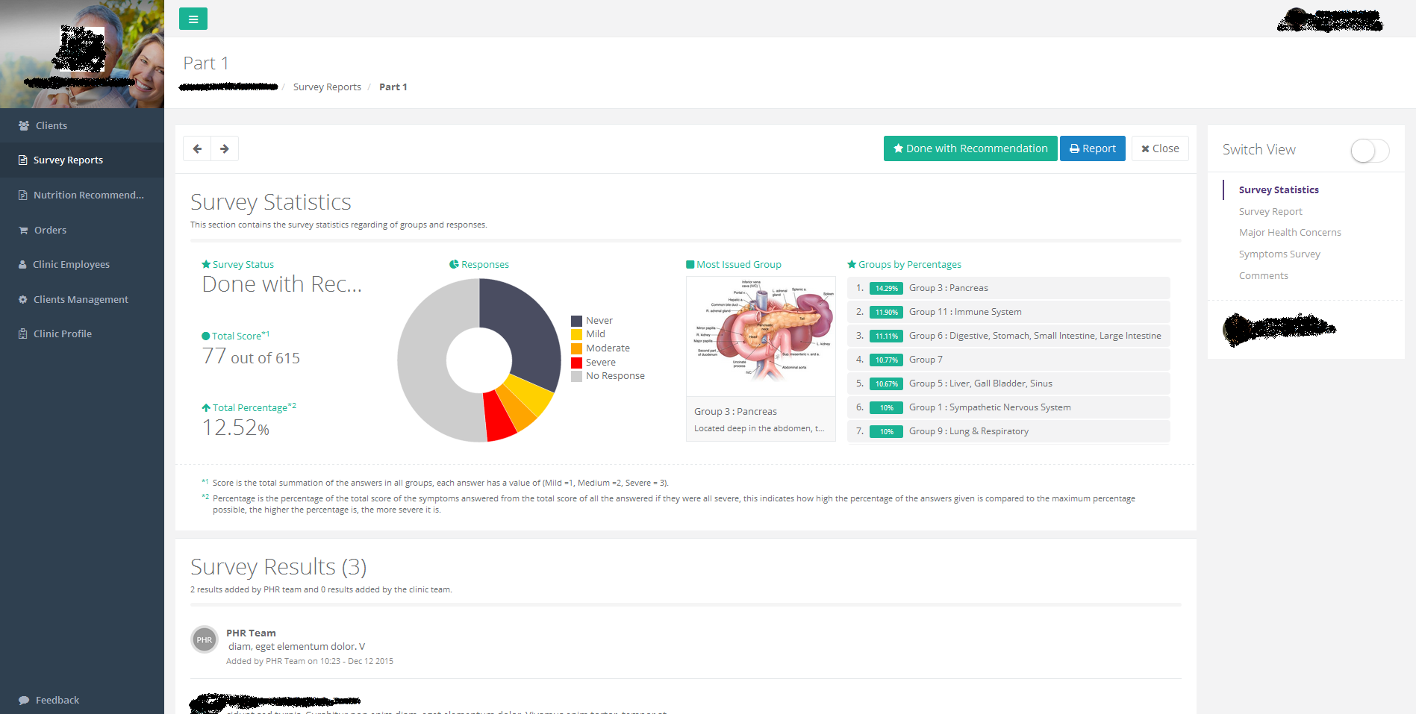Click the previous arrow button
Image resolution: width=1416 pixels, height=714 pixels.
197,149
